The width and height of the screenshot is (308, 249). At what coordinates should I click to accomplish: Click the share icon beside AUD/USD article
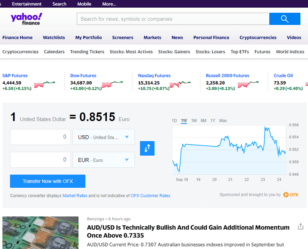click(300, 226)
